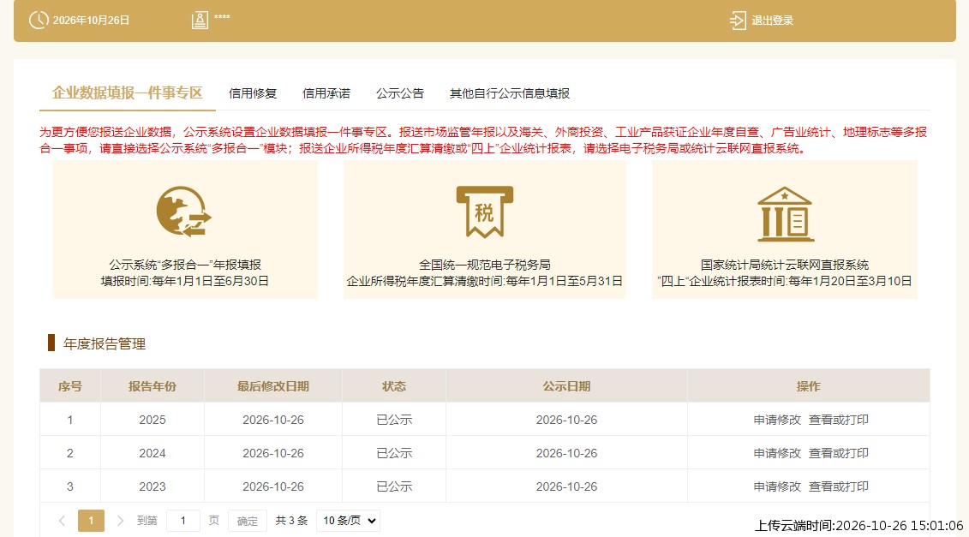969x537 pixels.
Task: Click 查看或打印 for the 2025 report
Action: tap(839, 420)
